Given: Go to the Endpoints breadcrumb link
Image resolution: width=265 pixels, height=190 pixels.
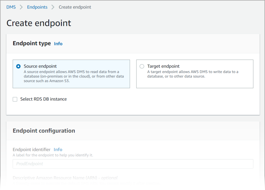Looking at the screenshot, I should (x=37, y=7).
